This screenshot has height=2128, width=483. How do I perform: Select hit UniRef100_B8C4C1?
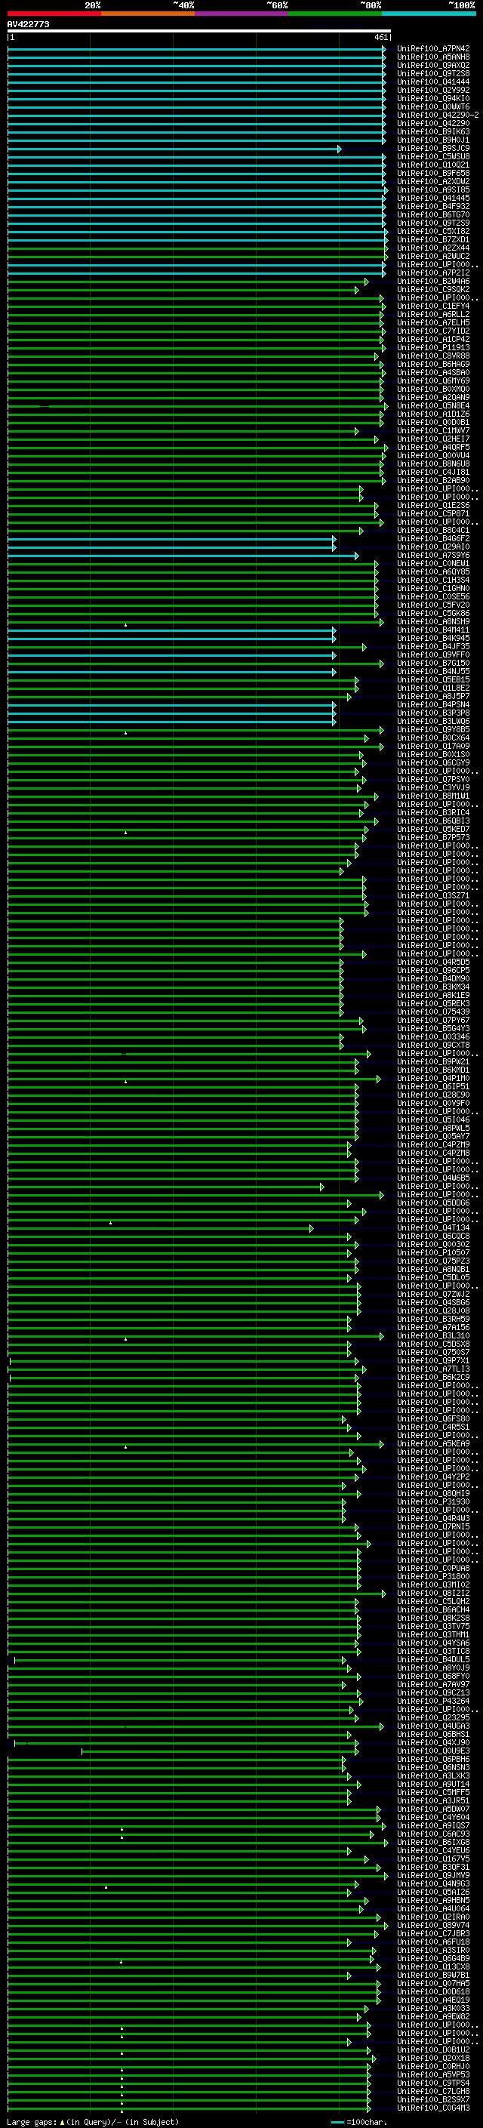point(432,531)
